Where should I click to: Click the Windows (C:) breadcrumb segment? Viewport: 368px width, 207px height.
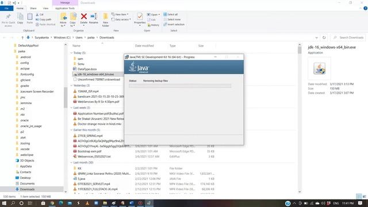[62, 37]
